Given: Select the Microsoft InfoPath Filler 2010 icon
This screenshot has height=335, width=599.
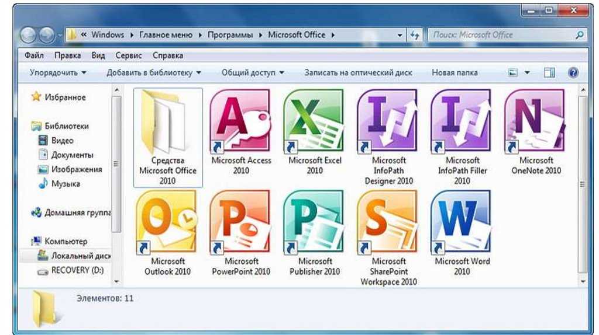Looking at the screenshot, I should point(462,121).
